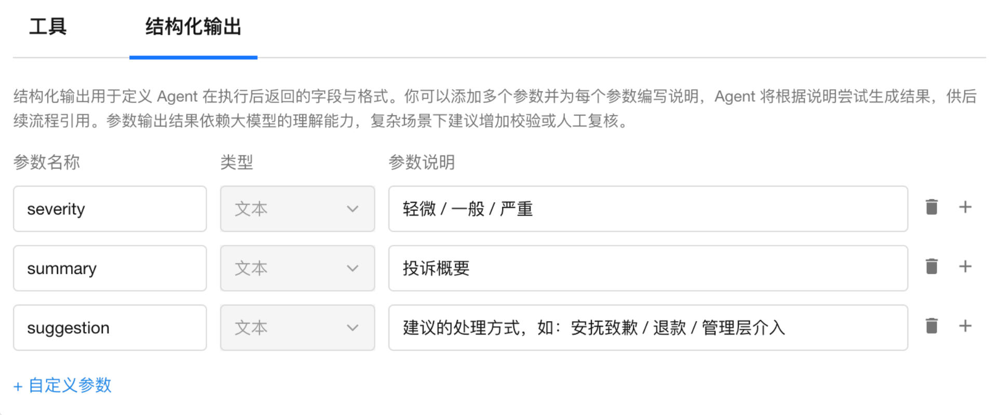Screen dimensions: 997x415
Task: Edit the 轻微 / 一般 / 严重 description field
Action: coord(648,209)
